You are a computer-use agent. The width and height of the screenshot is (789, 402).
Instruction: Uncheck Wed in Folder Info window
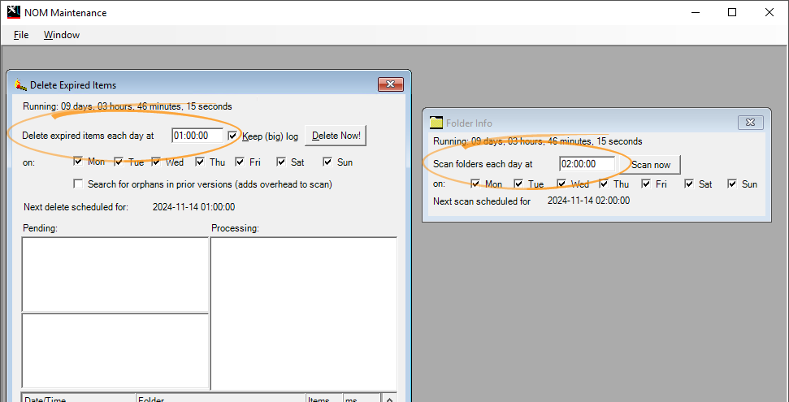[x=561, y=184]
